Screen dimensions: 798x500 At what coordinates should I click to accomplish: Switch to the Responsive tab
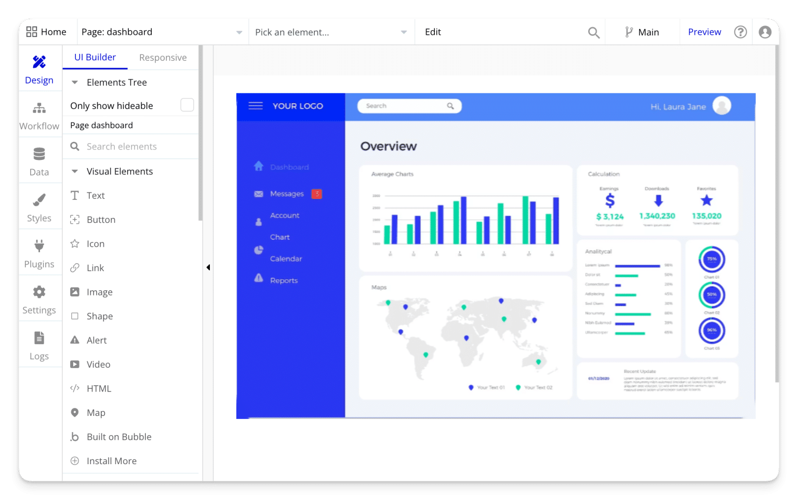click(163, 57)
